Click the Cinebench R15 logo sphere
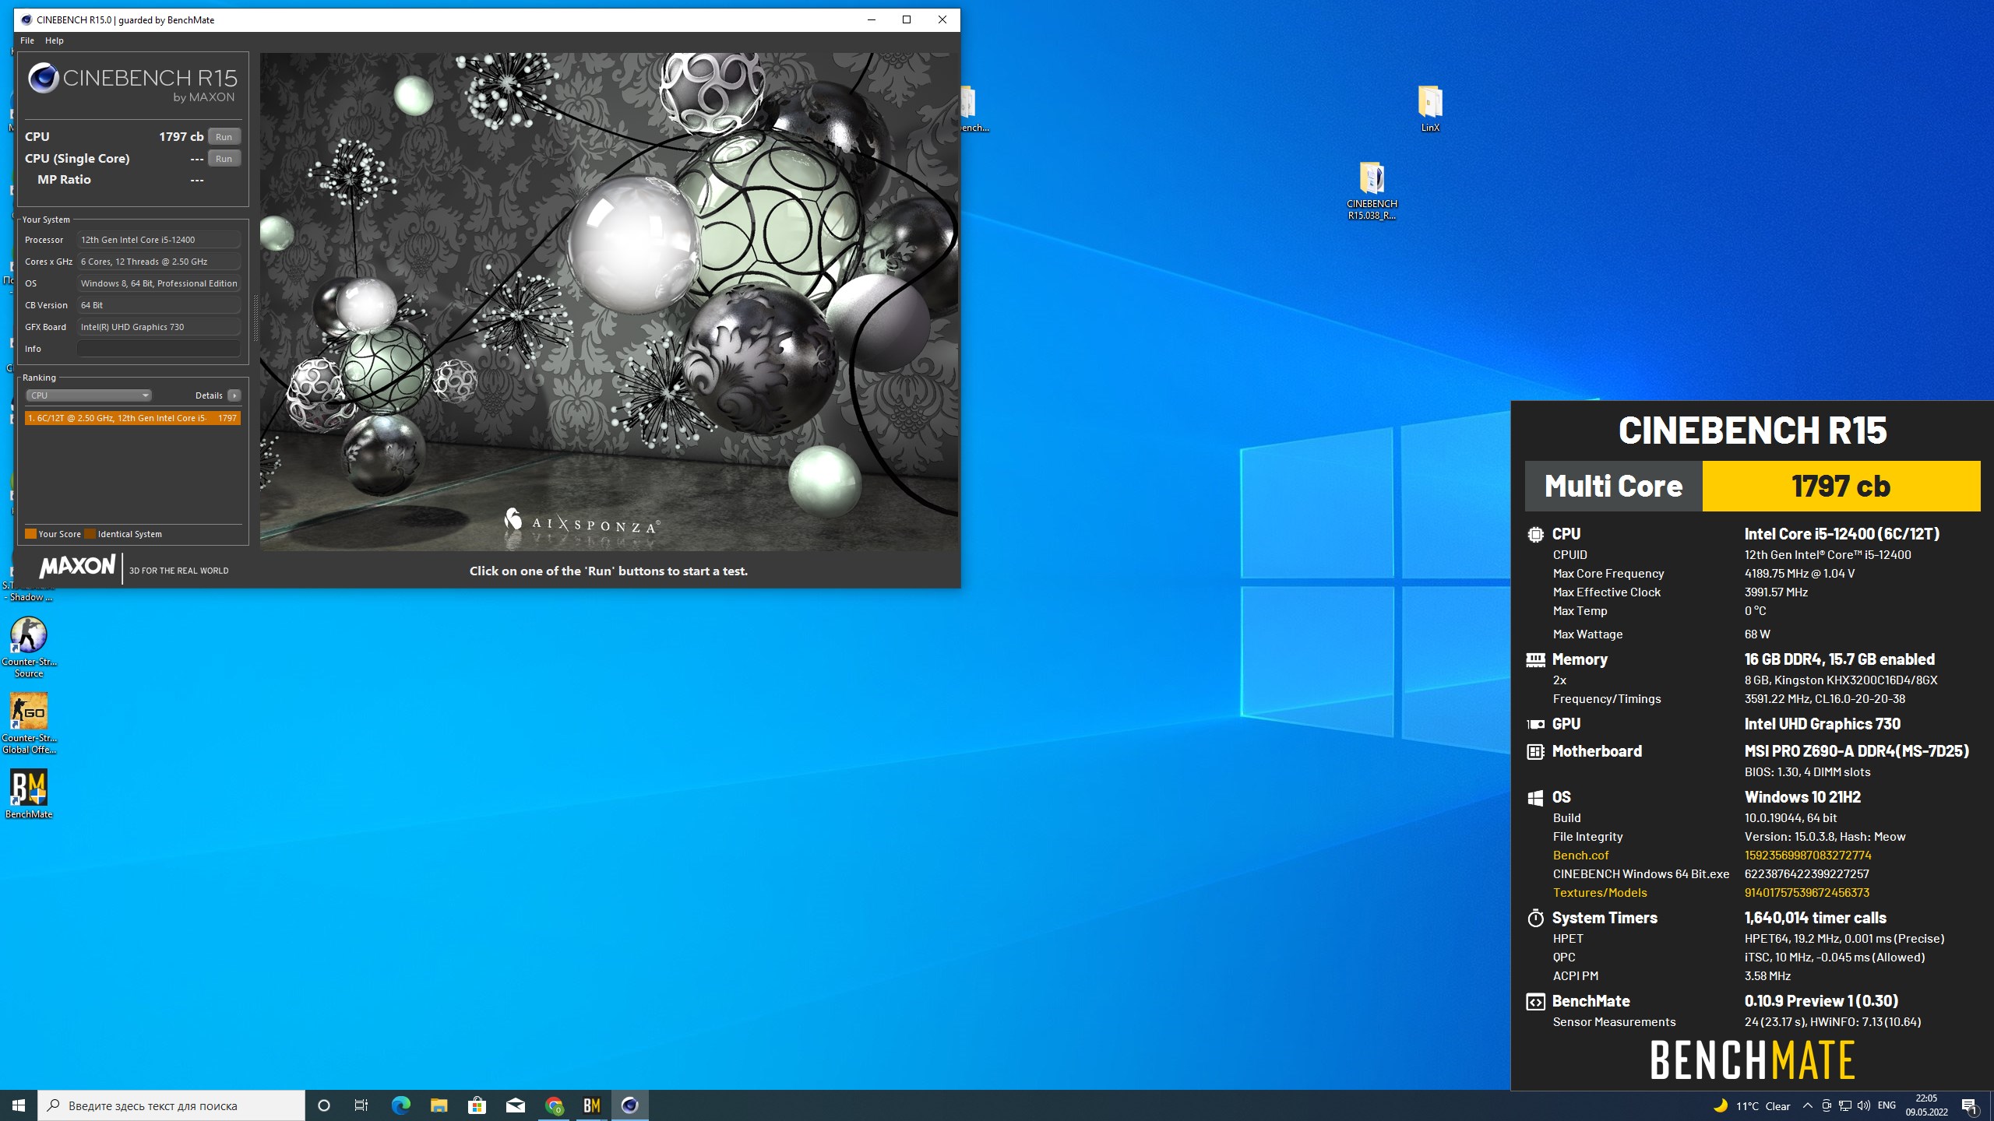Screen dimensions: 1994x1121 pyautogui.click(x=44, y=78)
